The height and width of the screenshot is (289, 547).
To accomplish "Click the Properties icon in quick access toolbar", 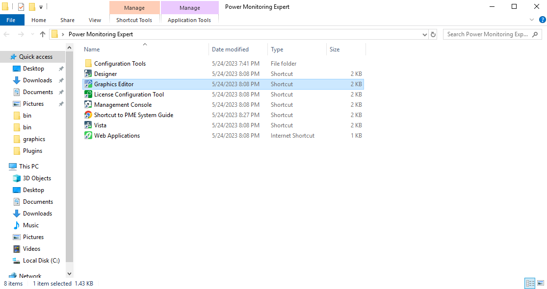I will tap(21, 7).
